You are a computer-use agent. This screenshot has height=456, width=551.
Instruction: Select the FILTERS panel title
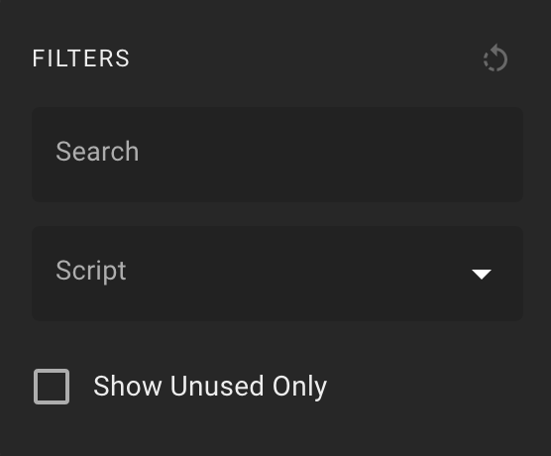[81, 58]
